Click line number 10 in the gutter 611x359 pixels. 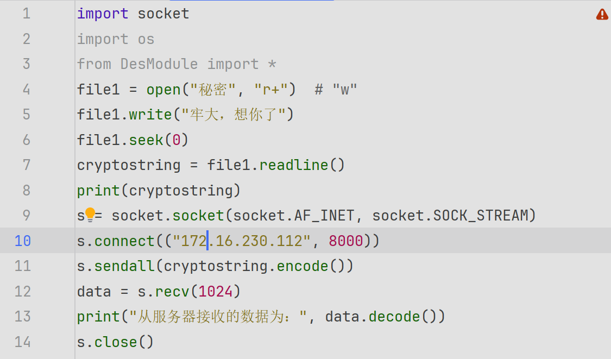point(22,241)
